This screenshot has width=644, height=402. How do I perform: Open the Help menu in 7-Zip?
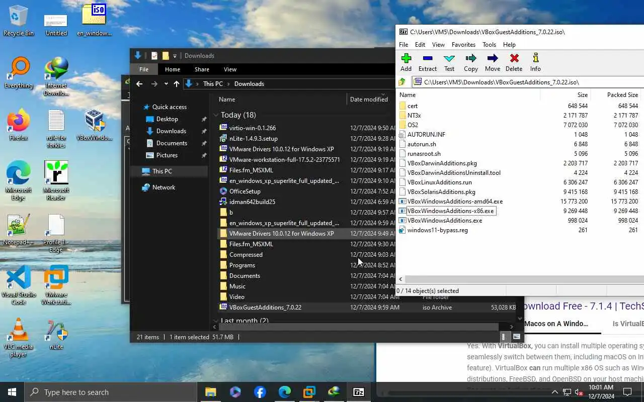509,45
